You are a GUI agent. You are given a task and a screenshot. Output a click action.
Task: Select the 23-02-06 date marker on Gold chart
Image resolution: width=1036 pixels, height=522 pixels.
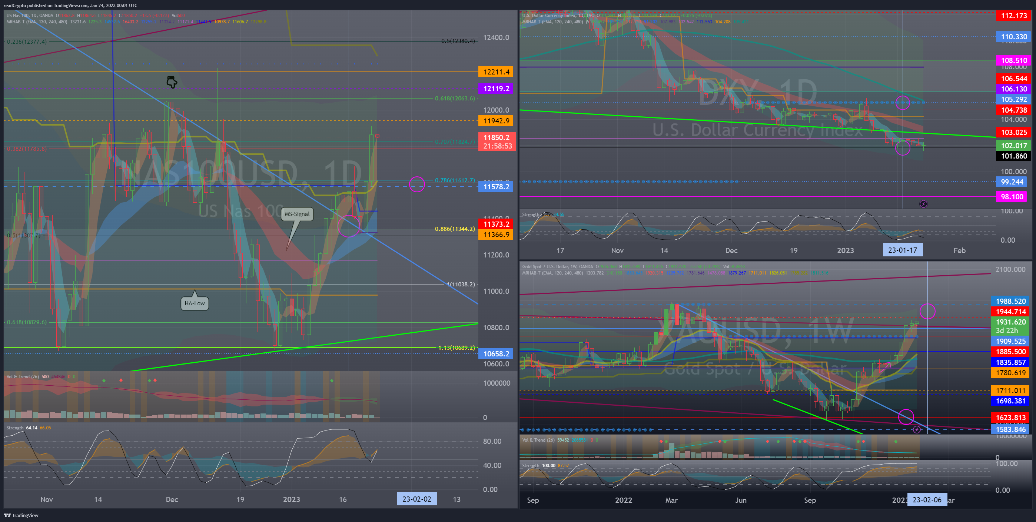(x=927, y=500)
